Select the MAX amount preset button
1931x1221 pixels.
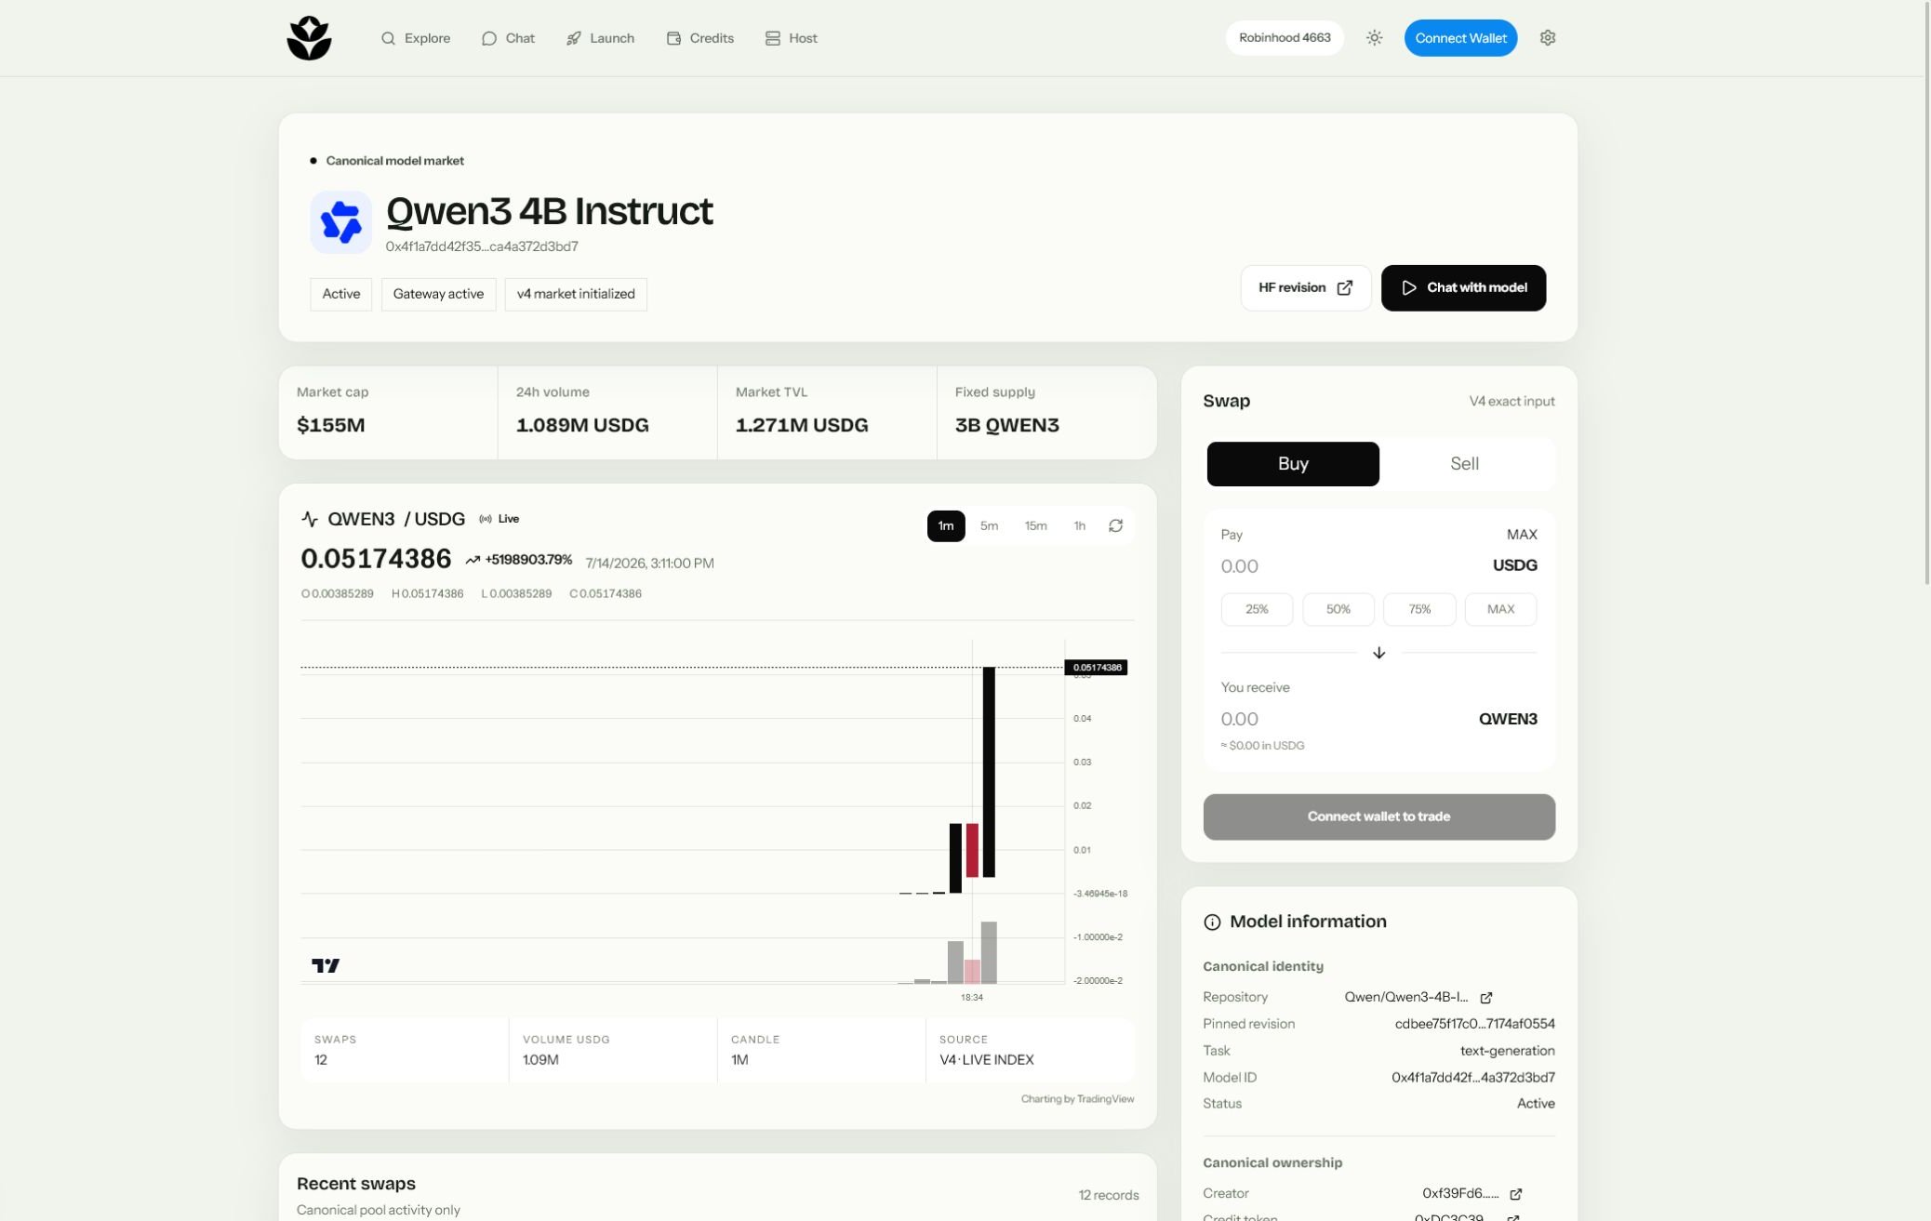(x=1500, y=610)
